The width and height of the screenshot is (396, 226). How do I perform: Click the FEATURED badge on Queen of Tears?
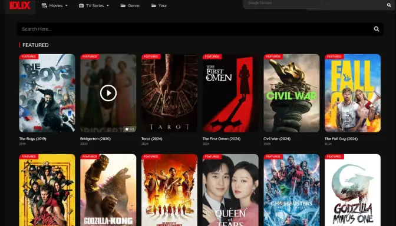(212, 157)
